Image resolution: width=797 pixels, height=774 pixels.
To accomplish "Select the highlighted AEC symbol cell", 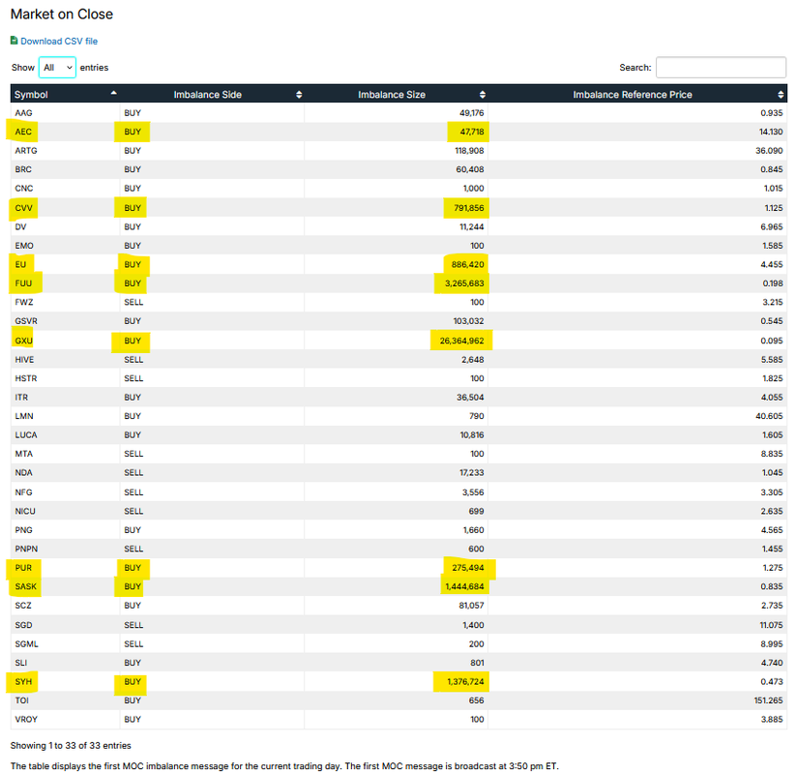I will [24, 132].
